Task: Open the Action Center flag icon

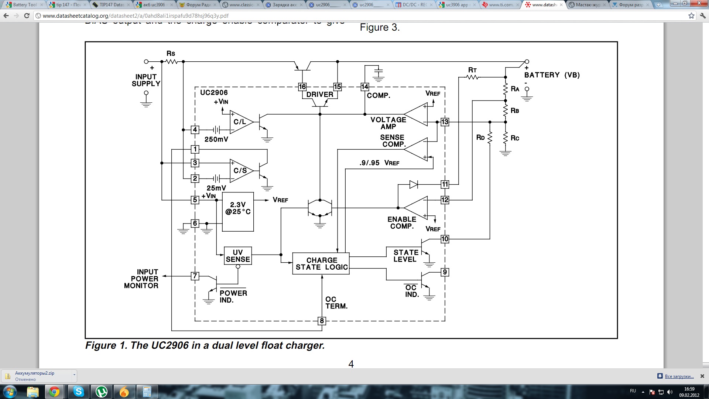Action: [x=652, y=392]
